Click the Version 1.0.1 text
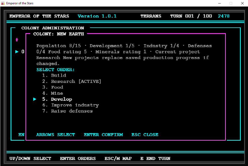This screenshot has height=166, width=248. pos(97,16)
